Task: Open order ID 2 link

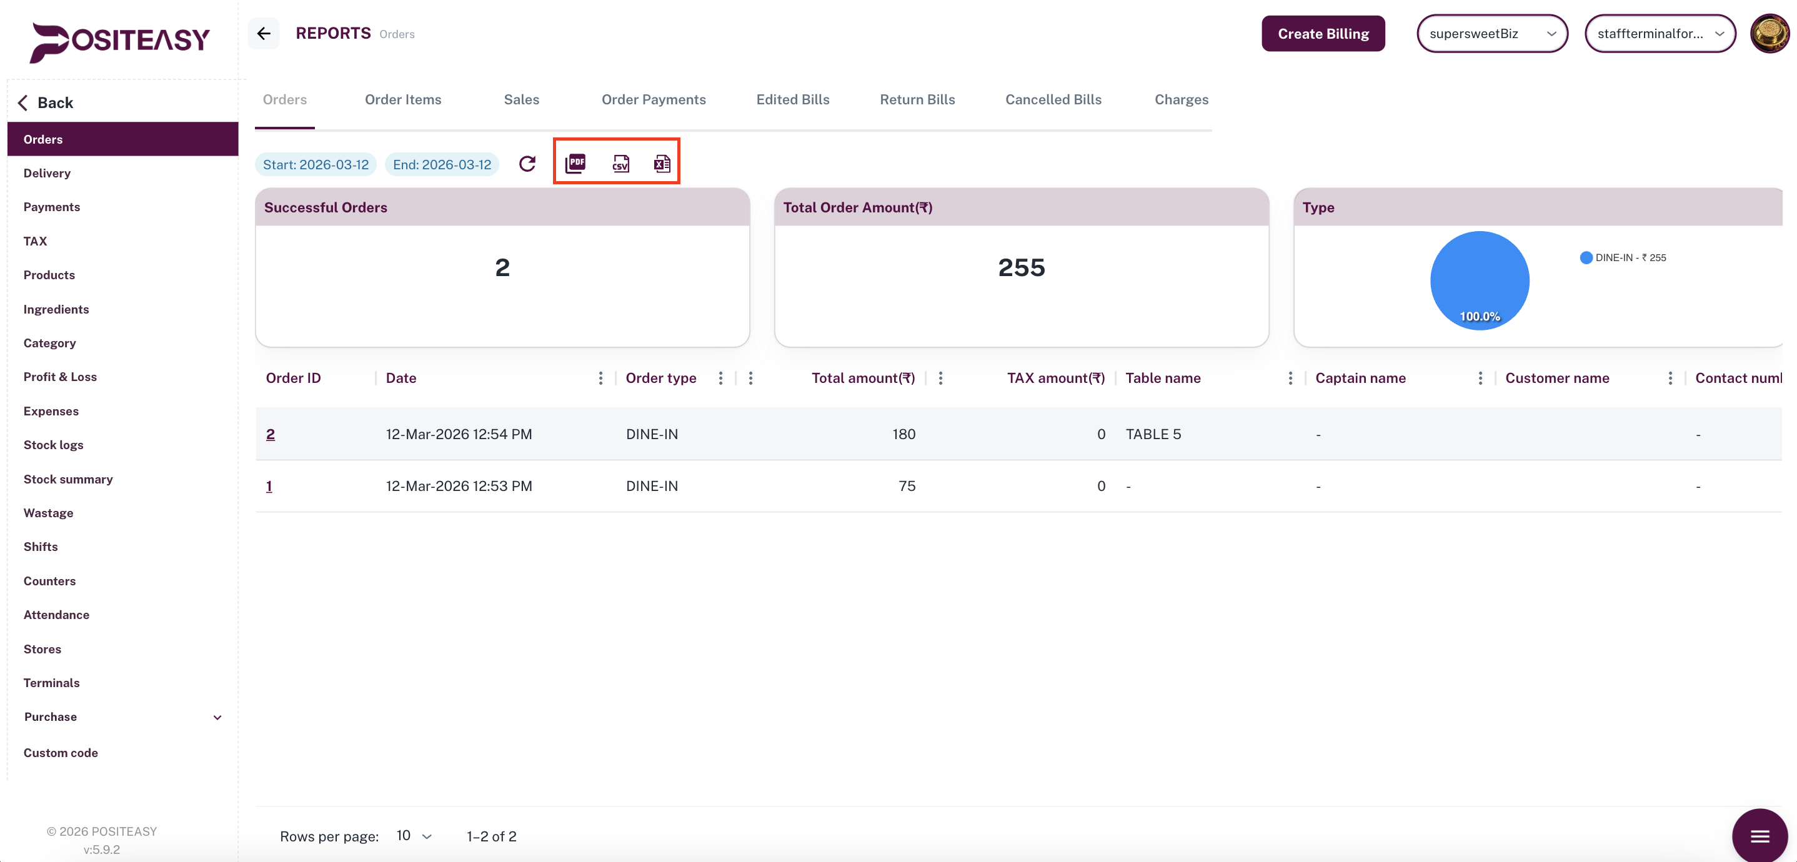Action: (271, 433)
